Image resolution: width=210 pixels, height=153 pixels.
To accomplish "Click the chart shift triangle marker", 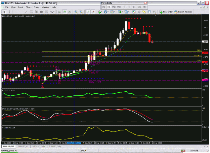I will point(156,15).
